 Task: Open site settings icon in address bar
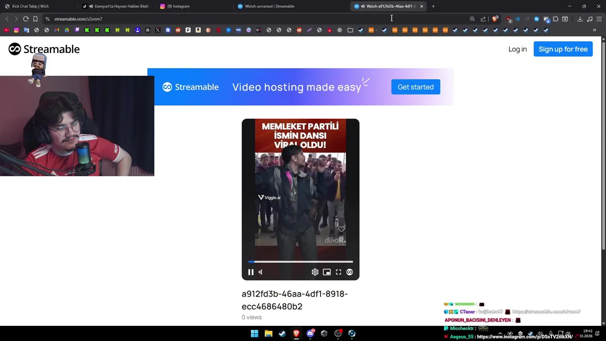click(x=47, y=19)
